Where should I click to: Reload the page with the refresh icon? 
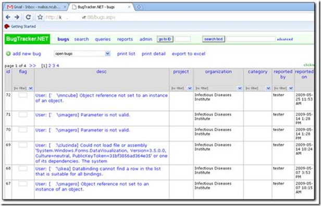pos(28,17)
